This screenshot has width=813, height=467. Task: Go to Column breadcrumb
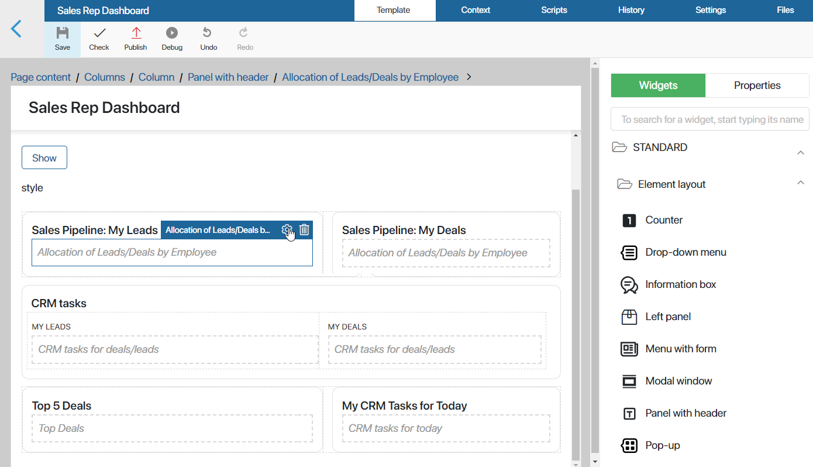(x=156, y=77)
